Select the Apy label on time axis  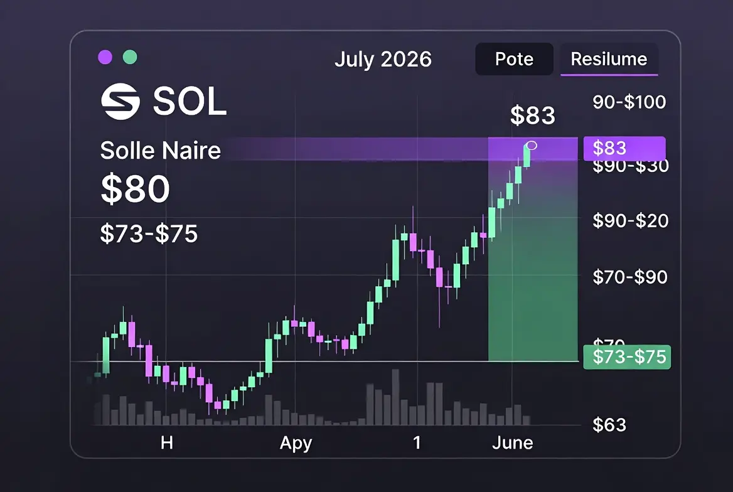[296, 443]
